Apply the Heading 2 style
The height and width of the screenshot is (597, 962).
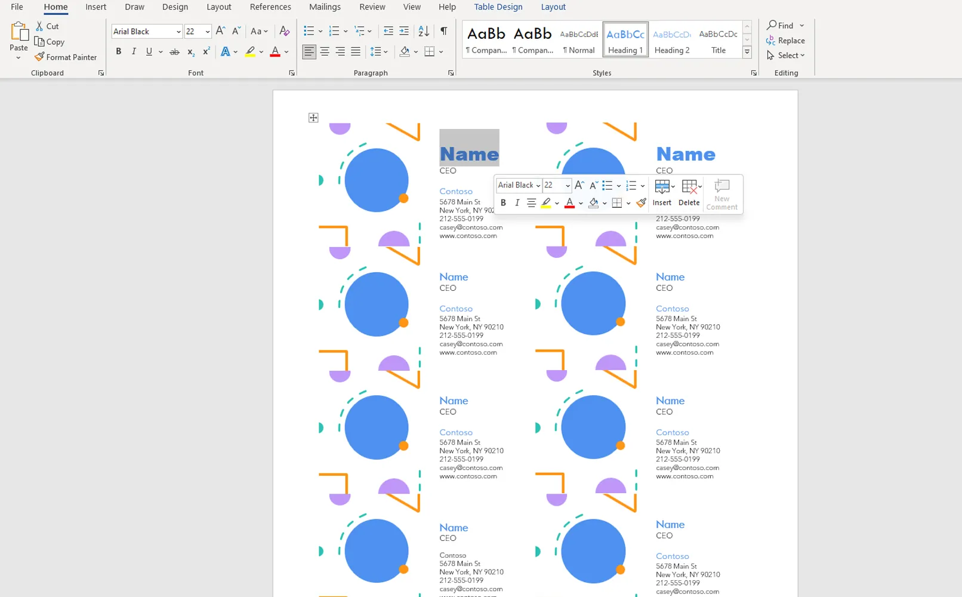tap(672, 40)
